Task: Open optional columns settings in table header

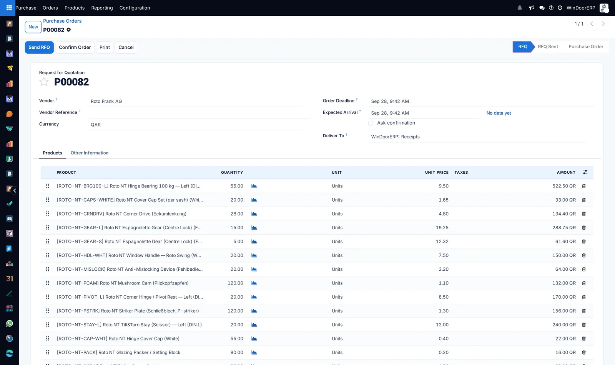Action: [x=585, y=173]
